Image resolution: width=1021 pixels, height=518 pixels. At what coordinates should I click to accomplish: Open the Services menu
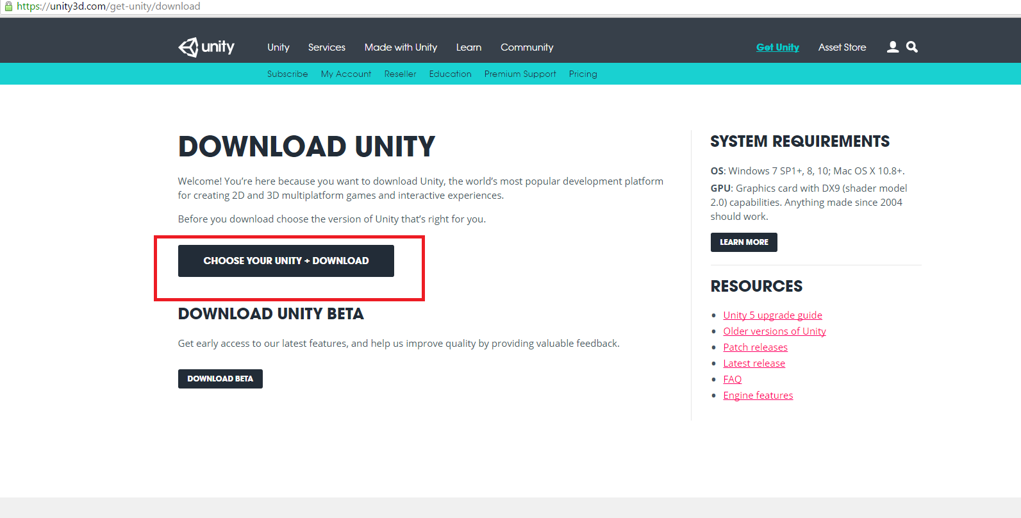326,47
